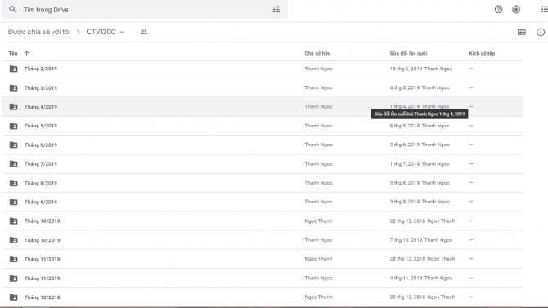The image size is (548, 308).
Task: Click the '6 thg 5, 2019' modified date
Action: click(x=404, y=126)
